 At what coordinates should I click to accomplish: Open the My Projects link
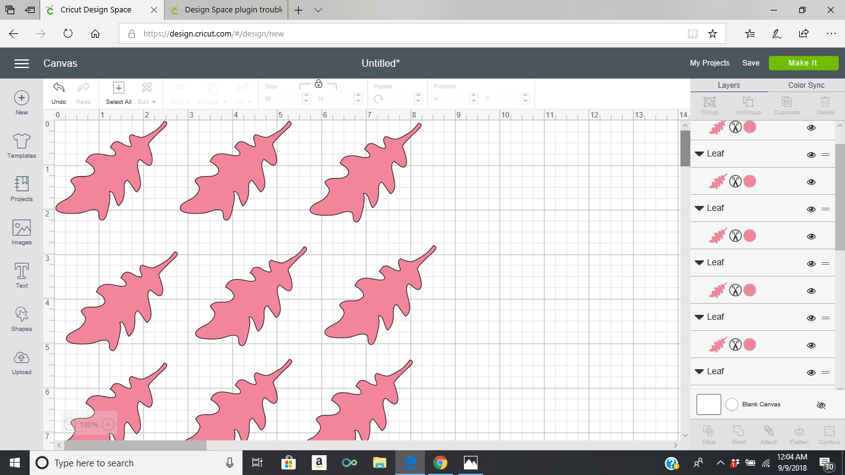click(710, 63)
